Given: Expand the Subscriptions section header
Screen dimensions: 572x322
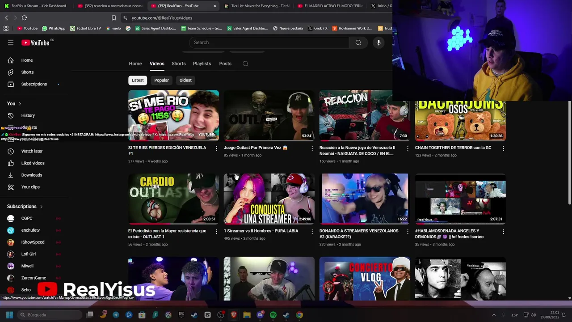Looking at the screenshot, I should pos(25,207).
